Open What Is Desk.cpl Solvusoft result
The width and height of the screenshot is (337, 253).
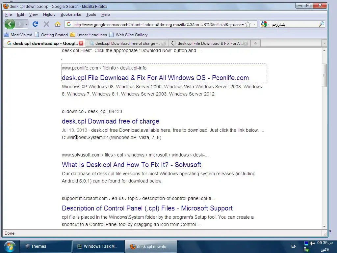point(131,165)
